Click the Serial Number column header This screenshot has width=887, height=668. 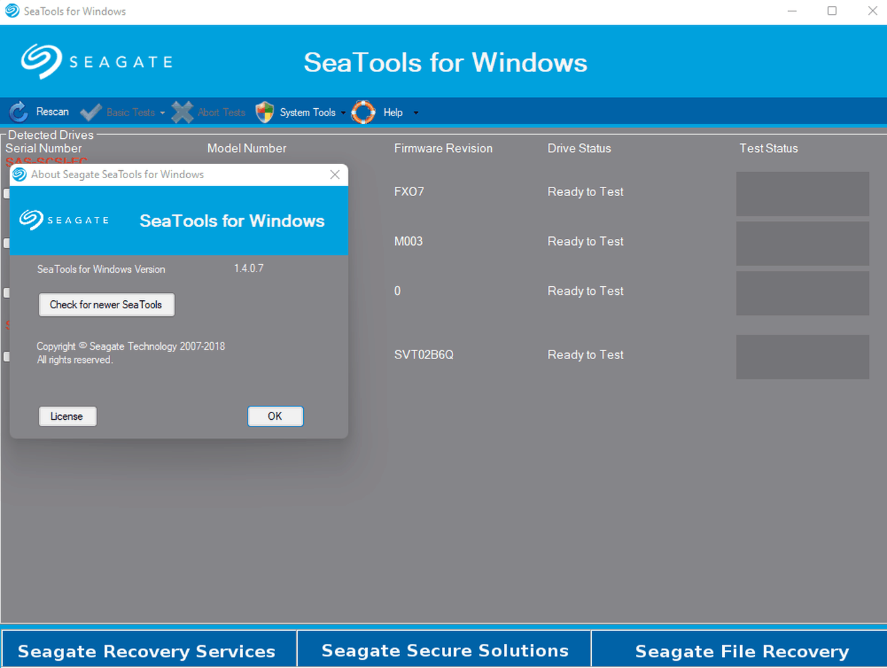43,148
